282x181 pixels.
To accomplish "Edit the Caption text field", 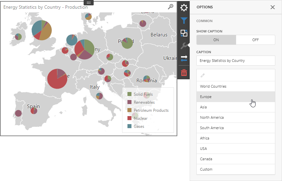I will [x=236, y=61].
